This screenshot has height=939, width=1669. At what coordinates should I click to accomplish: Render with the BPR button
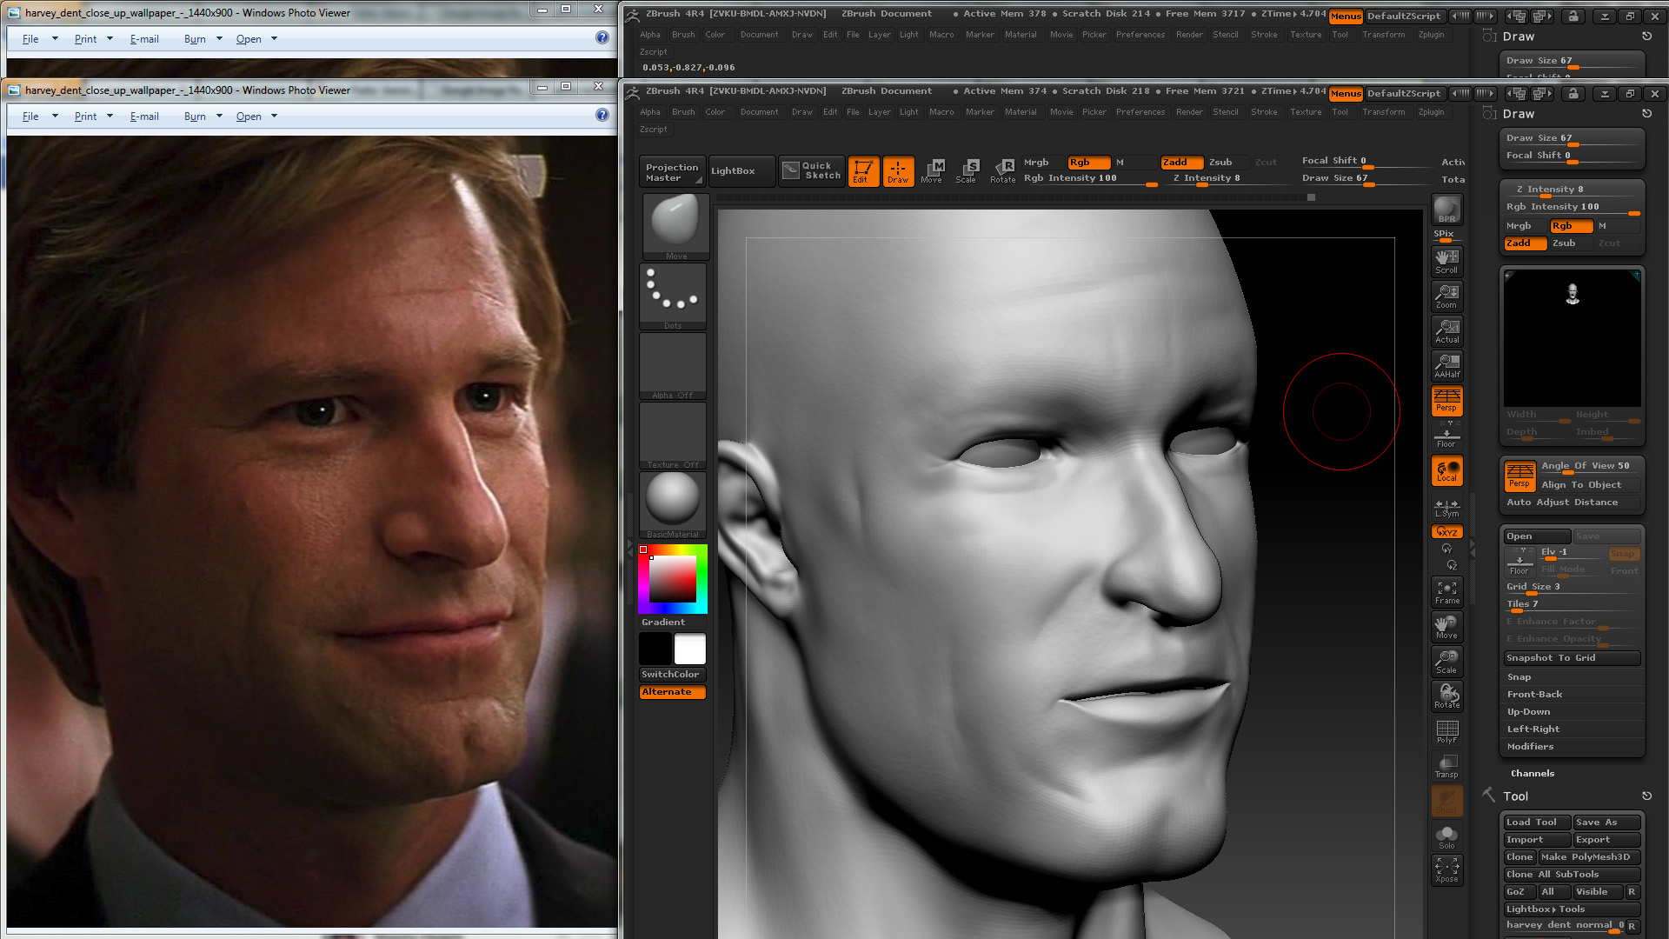point(1446,210)
